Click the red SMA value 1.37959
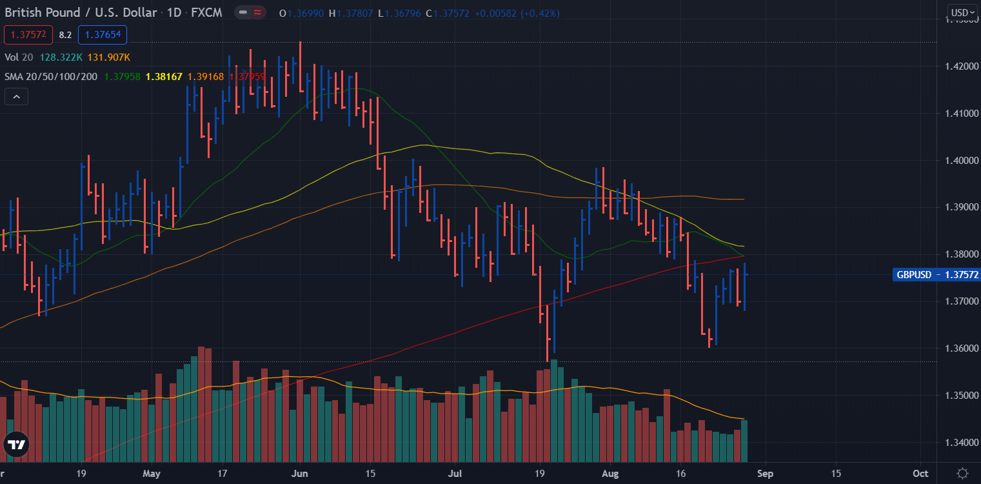The height and width of the screenshot is (484, 981). (248, 76)
